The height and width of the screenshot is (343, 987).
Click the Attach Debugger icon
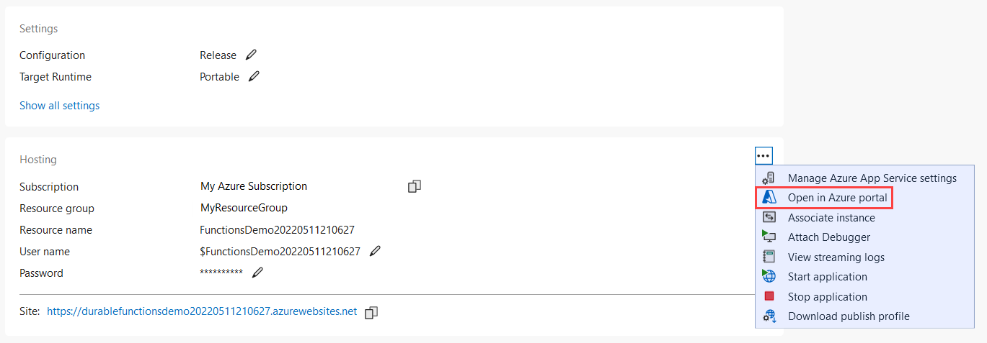click(x=769, y=237)
